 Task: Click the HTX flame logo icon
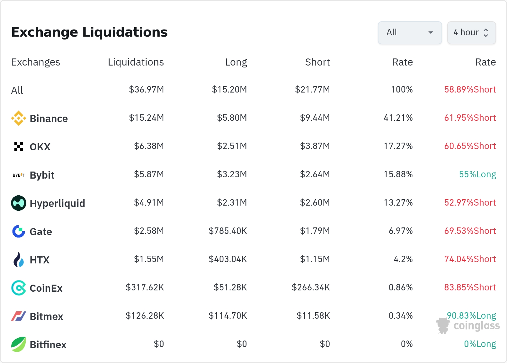pos(19,260)
